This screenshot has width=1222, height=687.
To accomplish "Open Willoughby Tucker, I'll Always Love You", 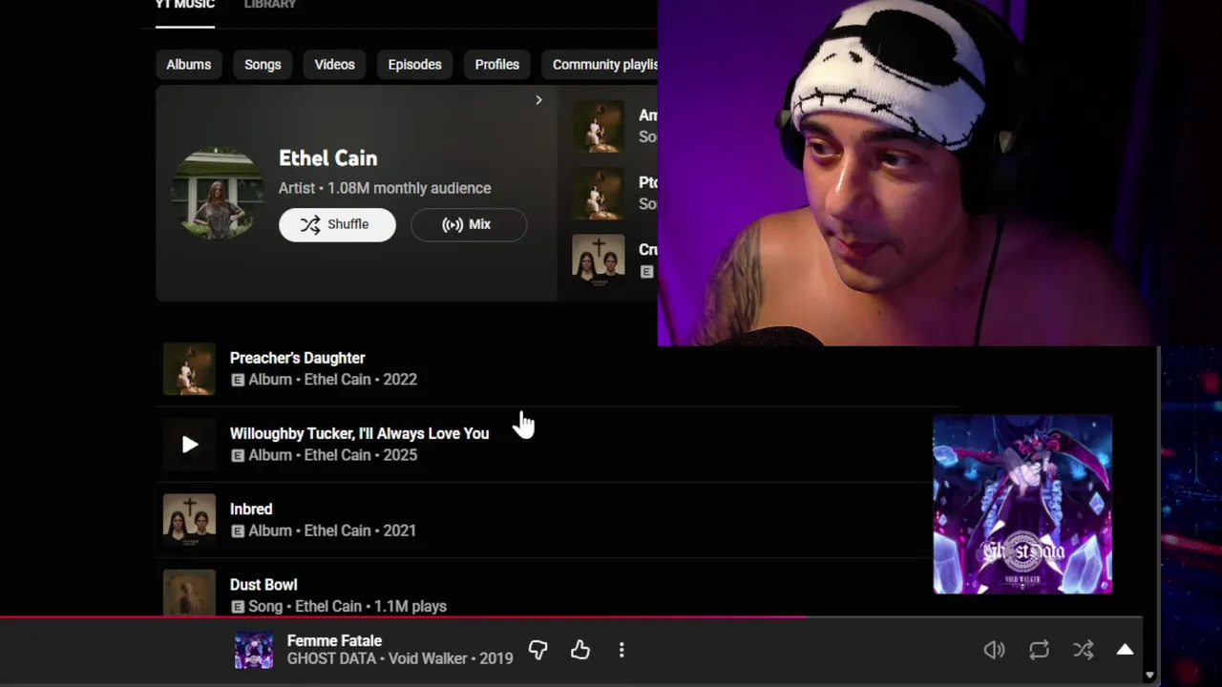I will pos(359,433).
